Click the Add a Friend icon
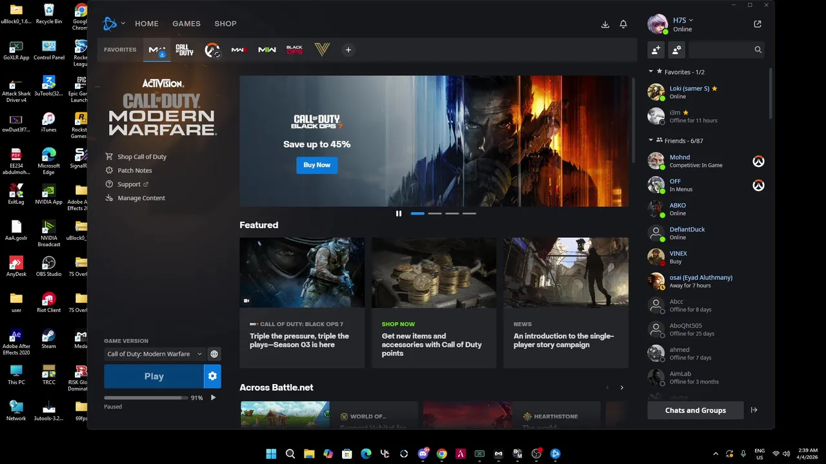 pyautogui.click(x=656, y=50)
